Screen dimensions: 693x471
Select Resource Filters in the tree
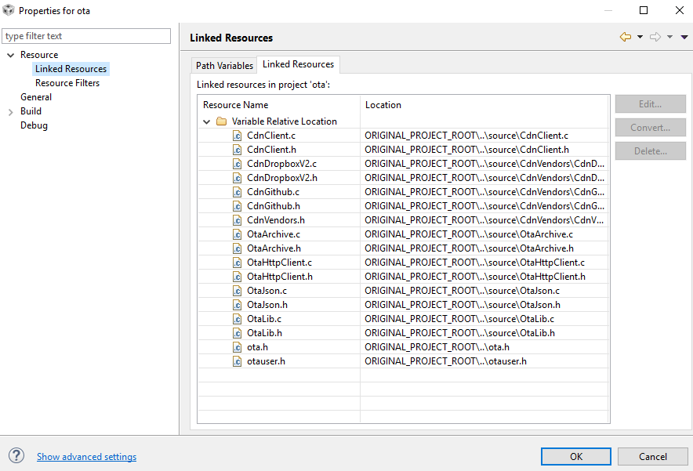(67, 83)
